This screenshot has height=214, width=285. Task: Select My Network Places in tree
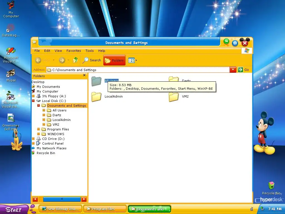(51, 148)
